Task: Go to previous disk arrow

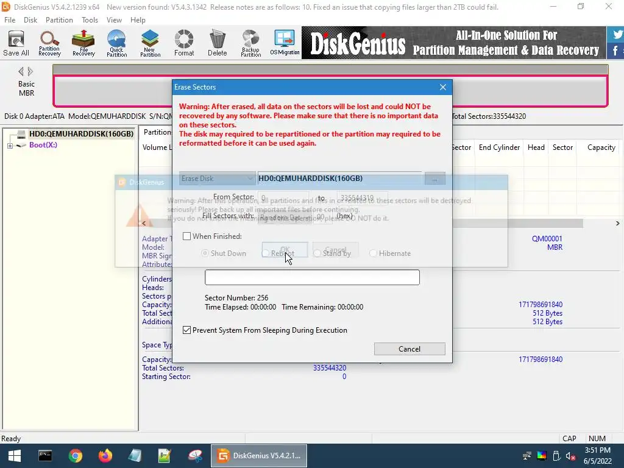Action: point(21,72)
